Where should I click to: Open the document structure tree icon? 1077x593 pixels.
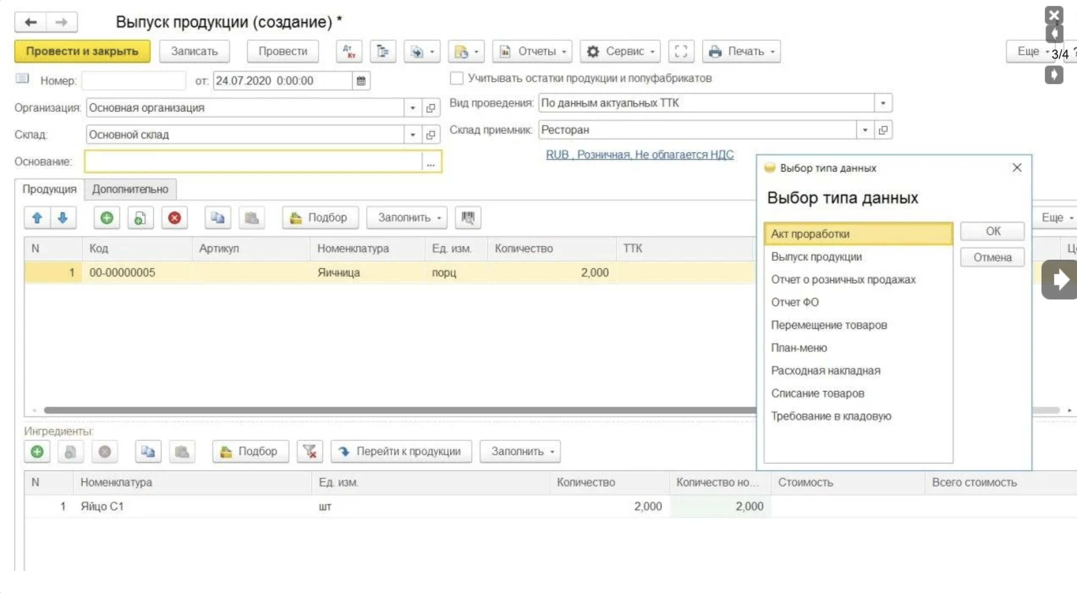click(x=382, y=51)
